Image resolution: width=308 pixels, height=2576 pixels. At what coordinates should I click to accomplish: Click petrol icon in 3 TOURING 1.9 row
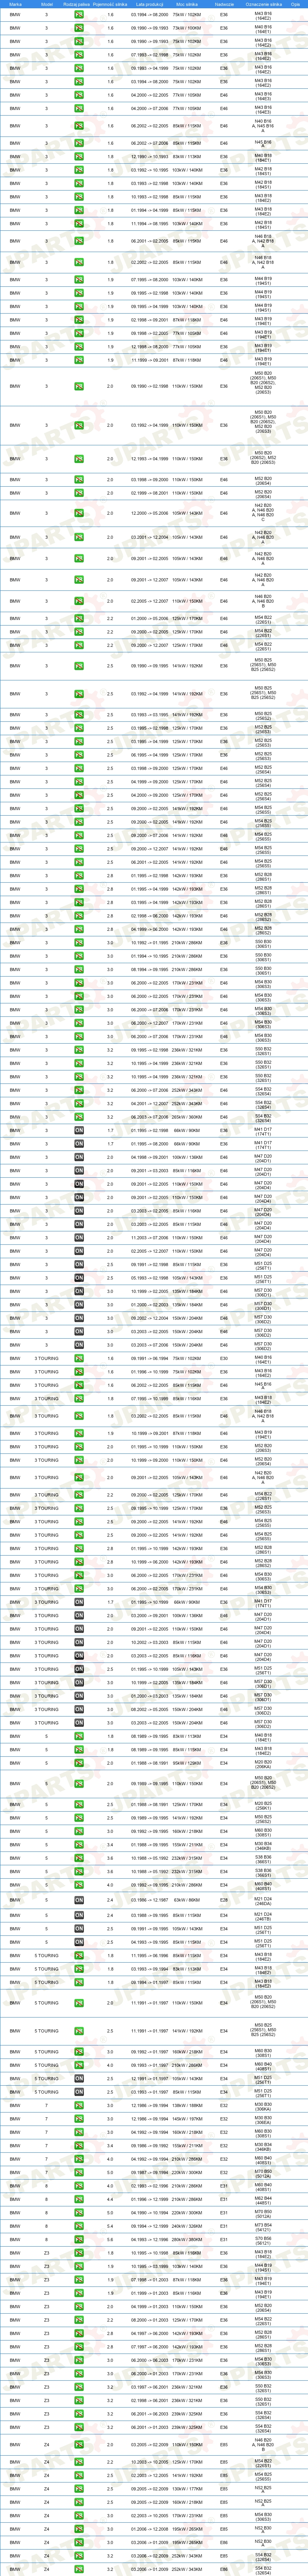(79, 1432)
